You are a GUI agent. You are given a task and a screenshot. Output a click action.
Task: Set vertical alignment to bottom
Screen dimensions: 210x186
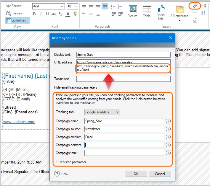coord(98,15)
